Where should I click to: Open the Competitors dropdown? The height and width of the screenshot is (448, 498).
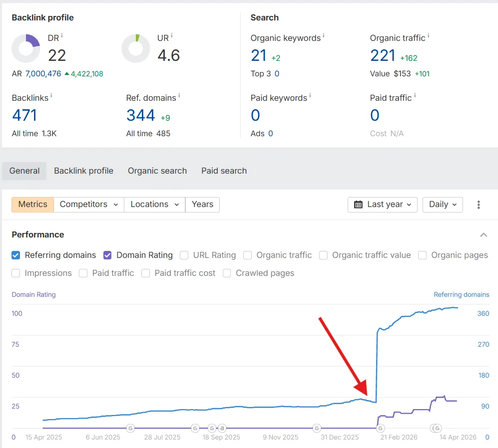(x=88, y=205)
